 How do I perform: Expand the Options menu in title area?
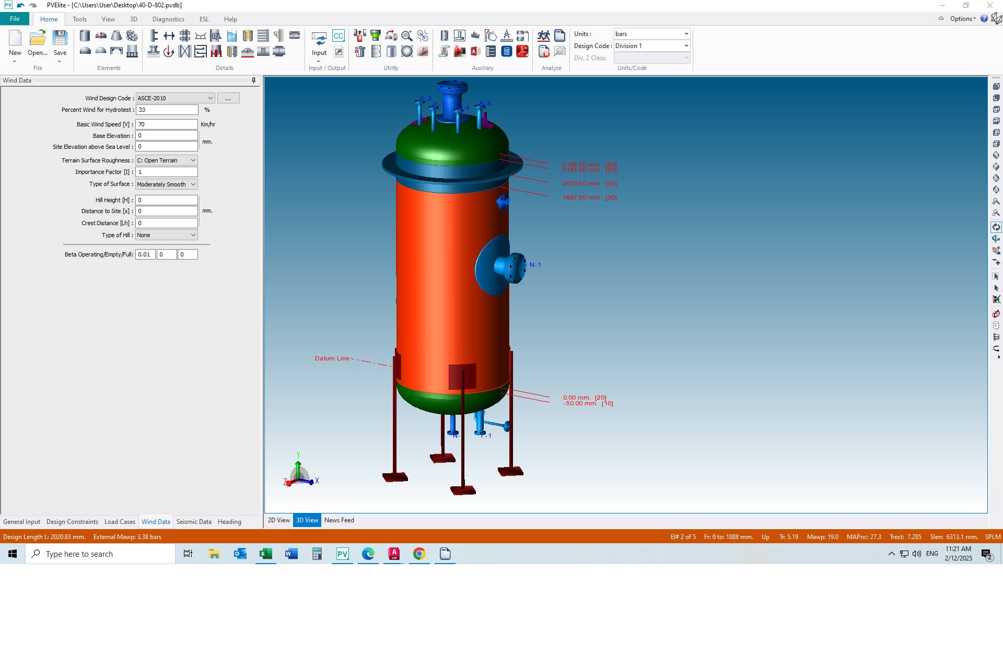[x=963, y=19]
